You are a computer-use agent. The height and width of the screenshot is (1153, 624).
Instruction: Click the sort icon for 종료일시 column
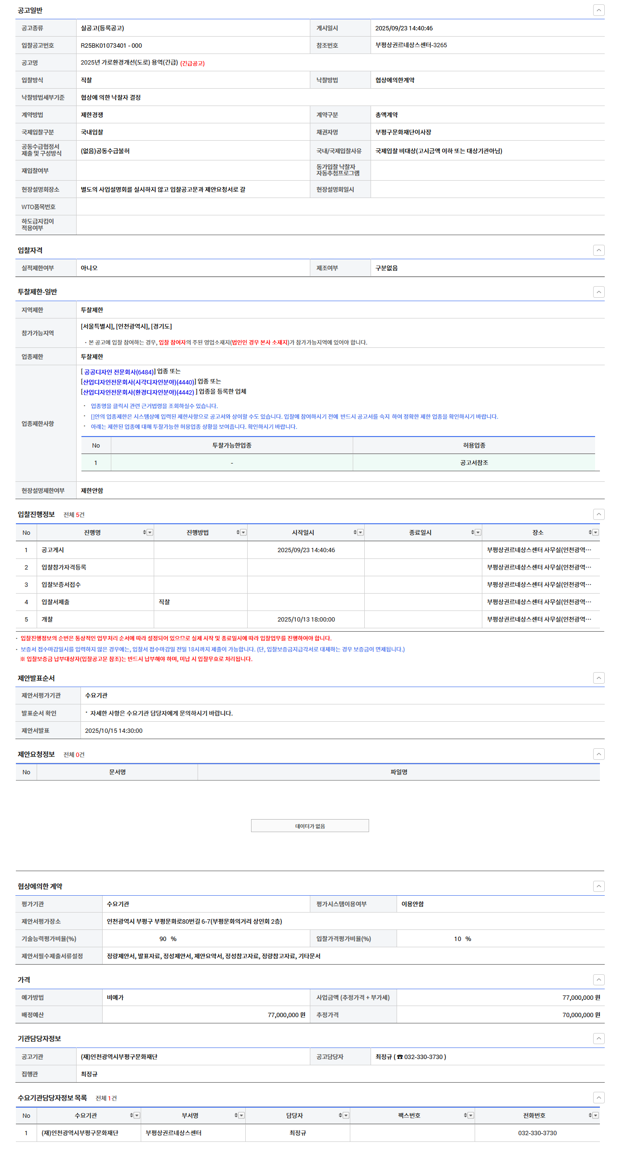pyautogui.click(x=472, y=532)
